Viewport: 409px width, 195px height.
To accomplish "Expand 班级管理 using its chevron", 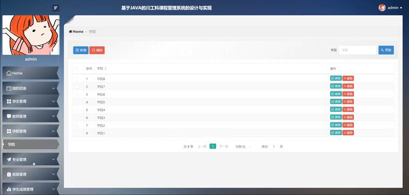I will (x=53, y=174).
